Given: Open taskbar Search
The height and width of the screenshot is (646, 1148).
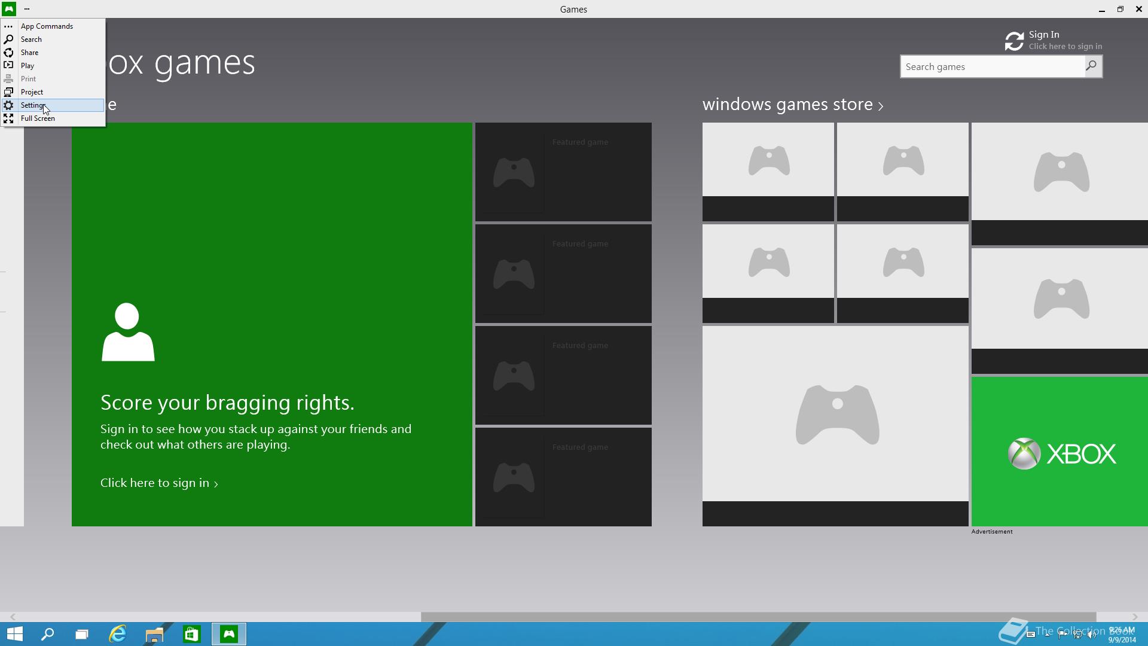Looking at the screenshot, I should pyautogui.click(x=47, y=634).
